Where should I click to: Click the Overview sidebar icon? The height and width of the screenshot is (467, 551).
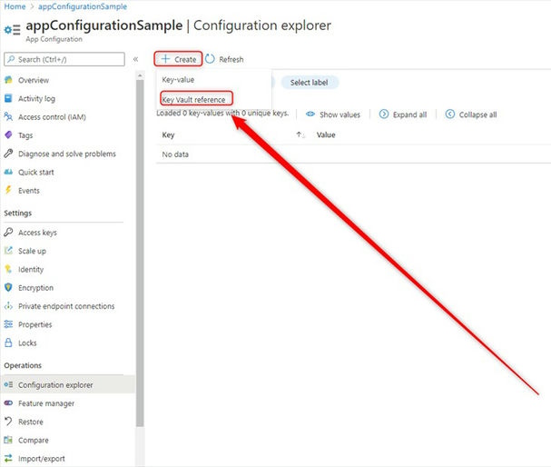tap(8, 80)
